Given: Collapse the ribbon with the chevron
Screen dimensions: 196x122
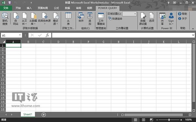Looking at the screenshot, I should click(x=193, y=29).
